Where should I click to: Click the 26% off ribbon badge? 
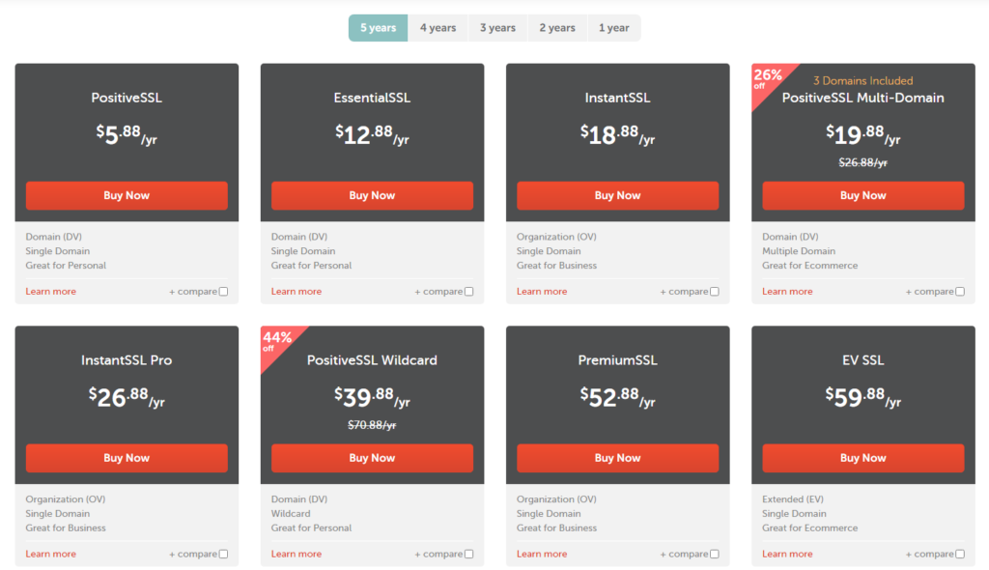click(x=767, y=79)
